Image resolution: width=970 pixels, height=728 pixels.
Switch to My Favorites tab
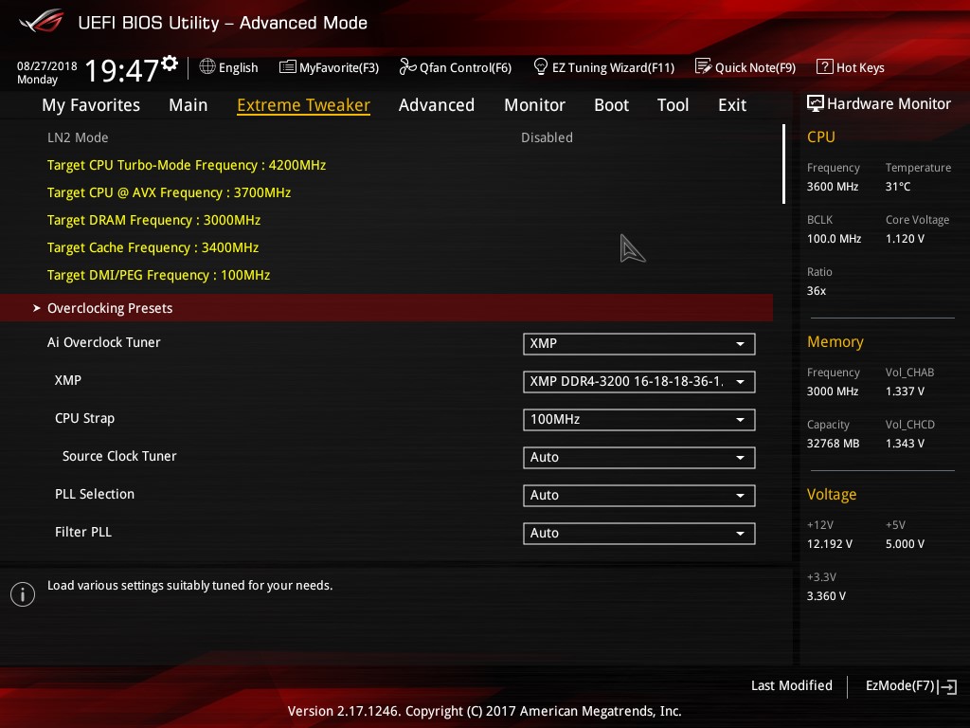[91, 105]
